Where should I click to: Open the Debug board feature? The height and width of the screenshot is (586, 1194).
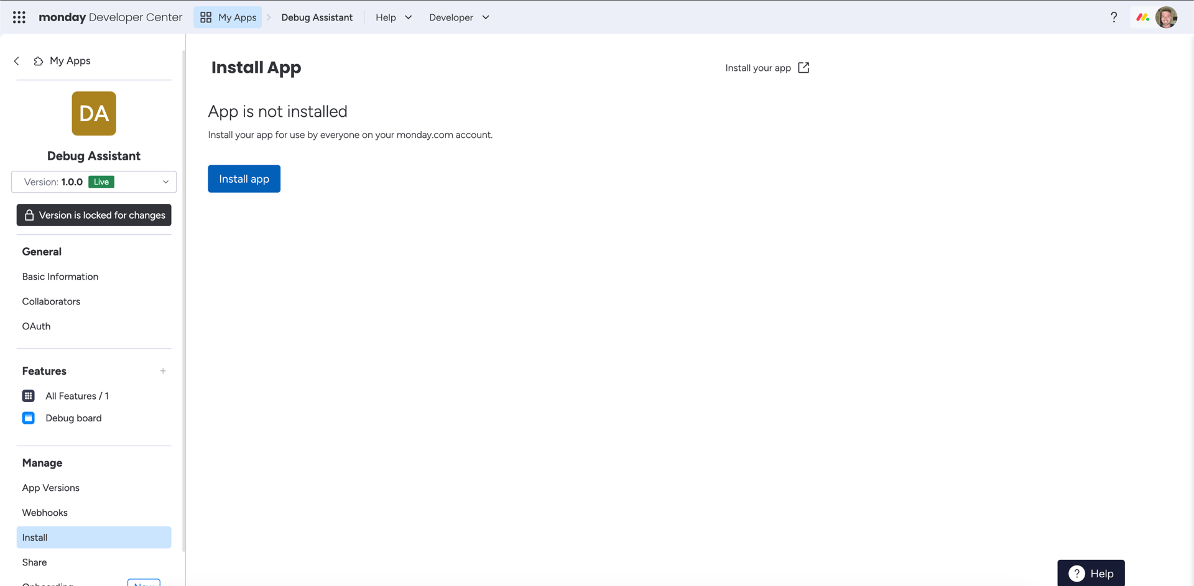(73, 418)
